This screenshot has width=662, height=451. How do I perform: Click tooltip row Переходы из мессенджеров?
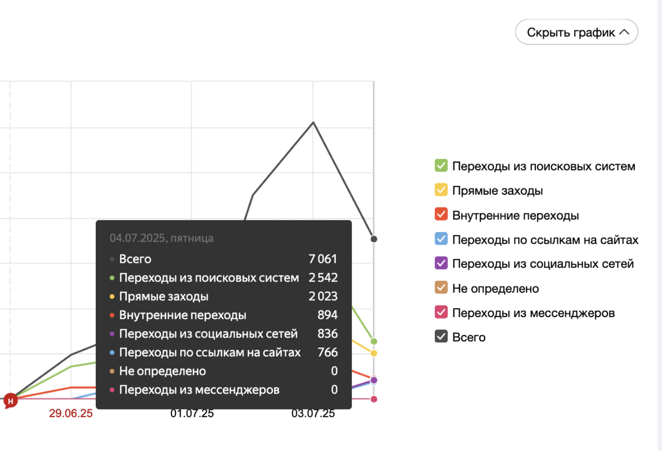[x=199, y=390]
